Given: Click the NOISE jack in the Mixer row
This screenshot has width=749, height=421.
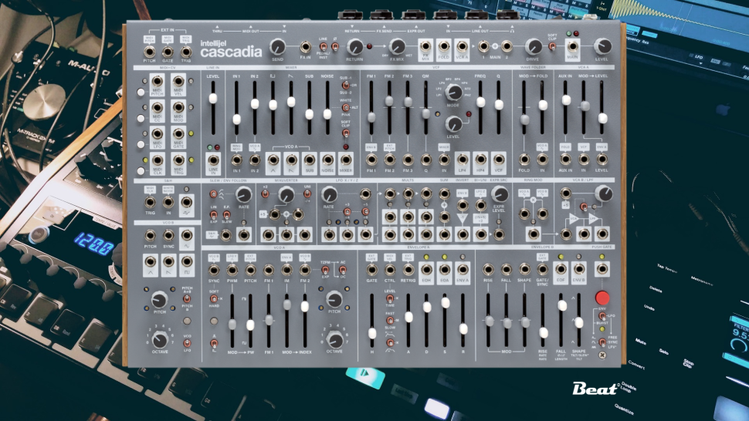Looking at the screenshot, I should point(328,160).
